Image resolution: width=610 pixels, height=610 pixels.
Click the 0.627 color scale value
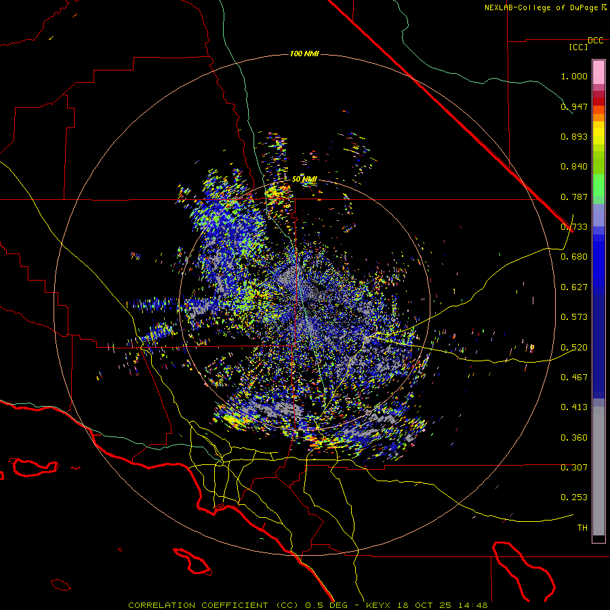click(x=574, y=287)
